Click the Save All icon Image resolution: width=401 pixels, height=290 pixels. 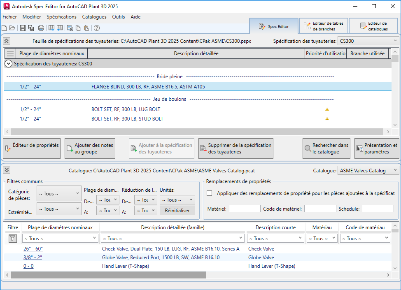coord(31,28)
